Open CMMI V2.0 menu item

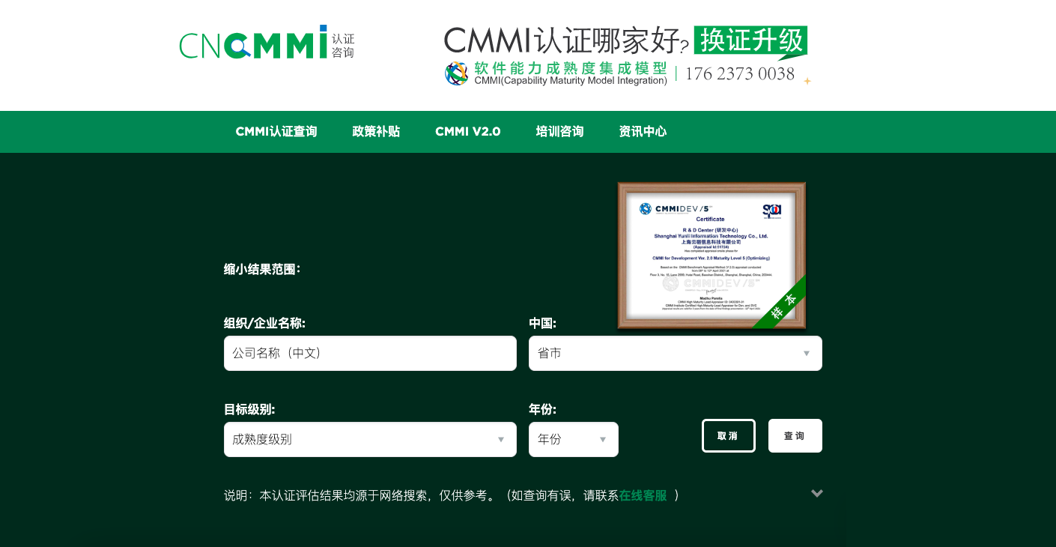468,132
